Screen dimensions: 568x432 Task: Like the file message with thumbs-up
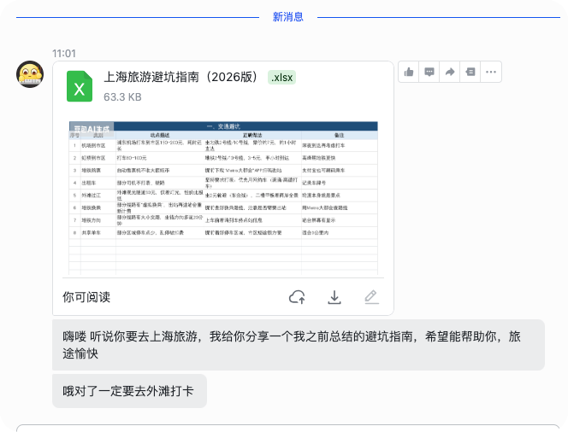click(x=409, y=72)
